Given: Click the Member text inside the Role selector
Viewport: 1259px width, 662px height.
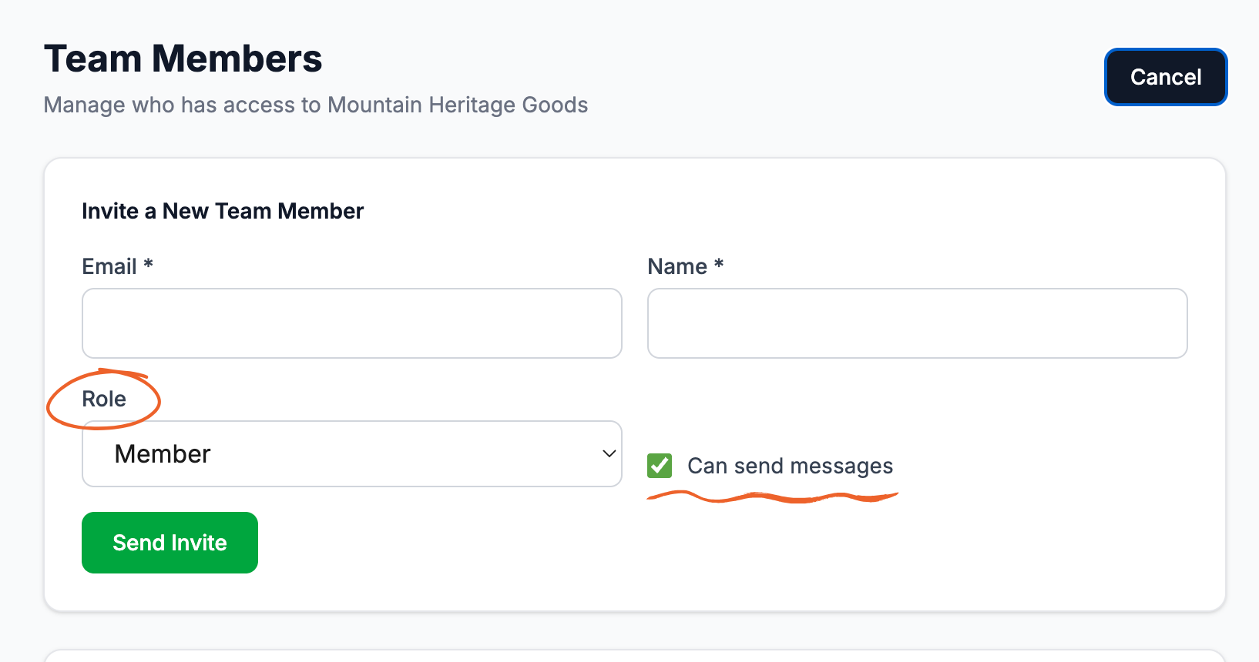Looking at the screenshot, I should [x=163, y=454].
